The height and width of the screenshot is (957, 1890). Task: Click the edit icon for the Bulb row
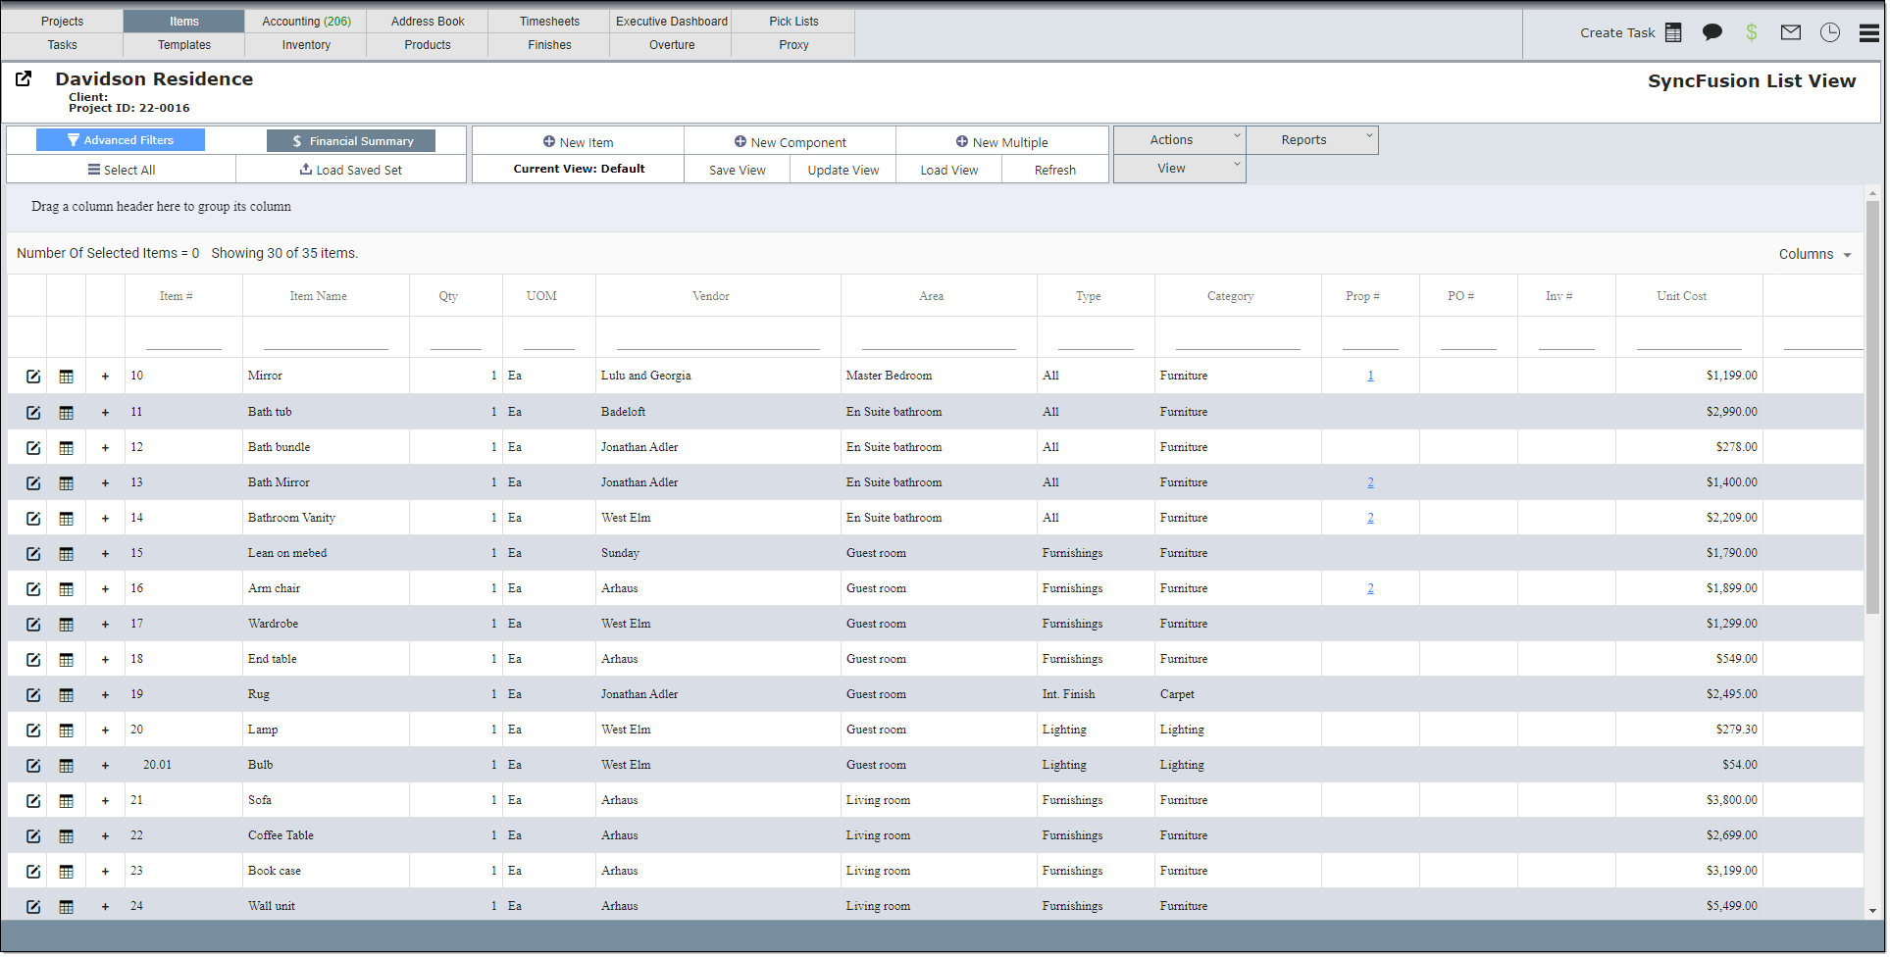(x=33, y=766)
